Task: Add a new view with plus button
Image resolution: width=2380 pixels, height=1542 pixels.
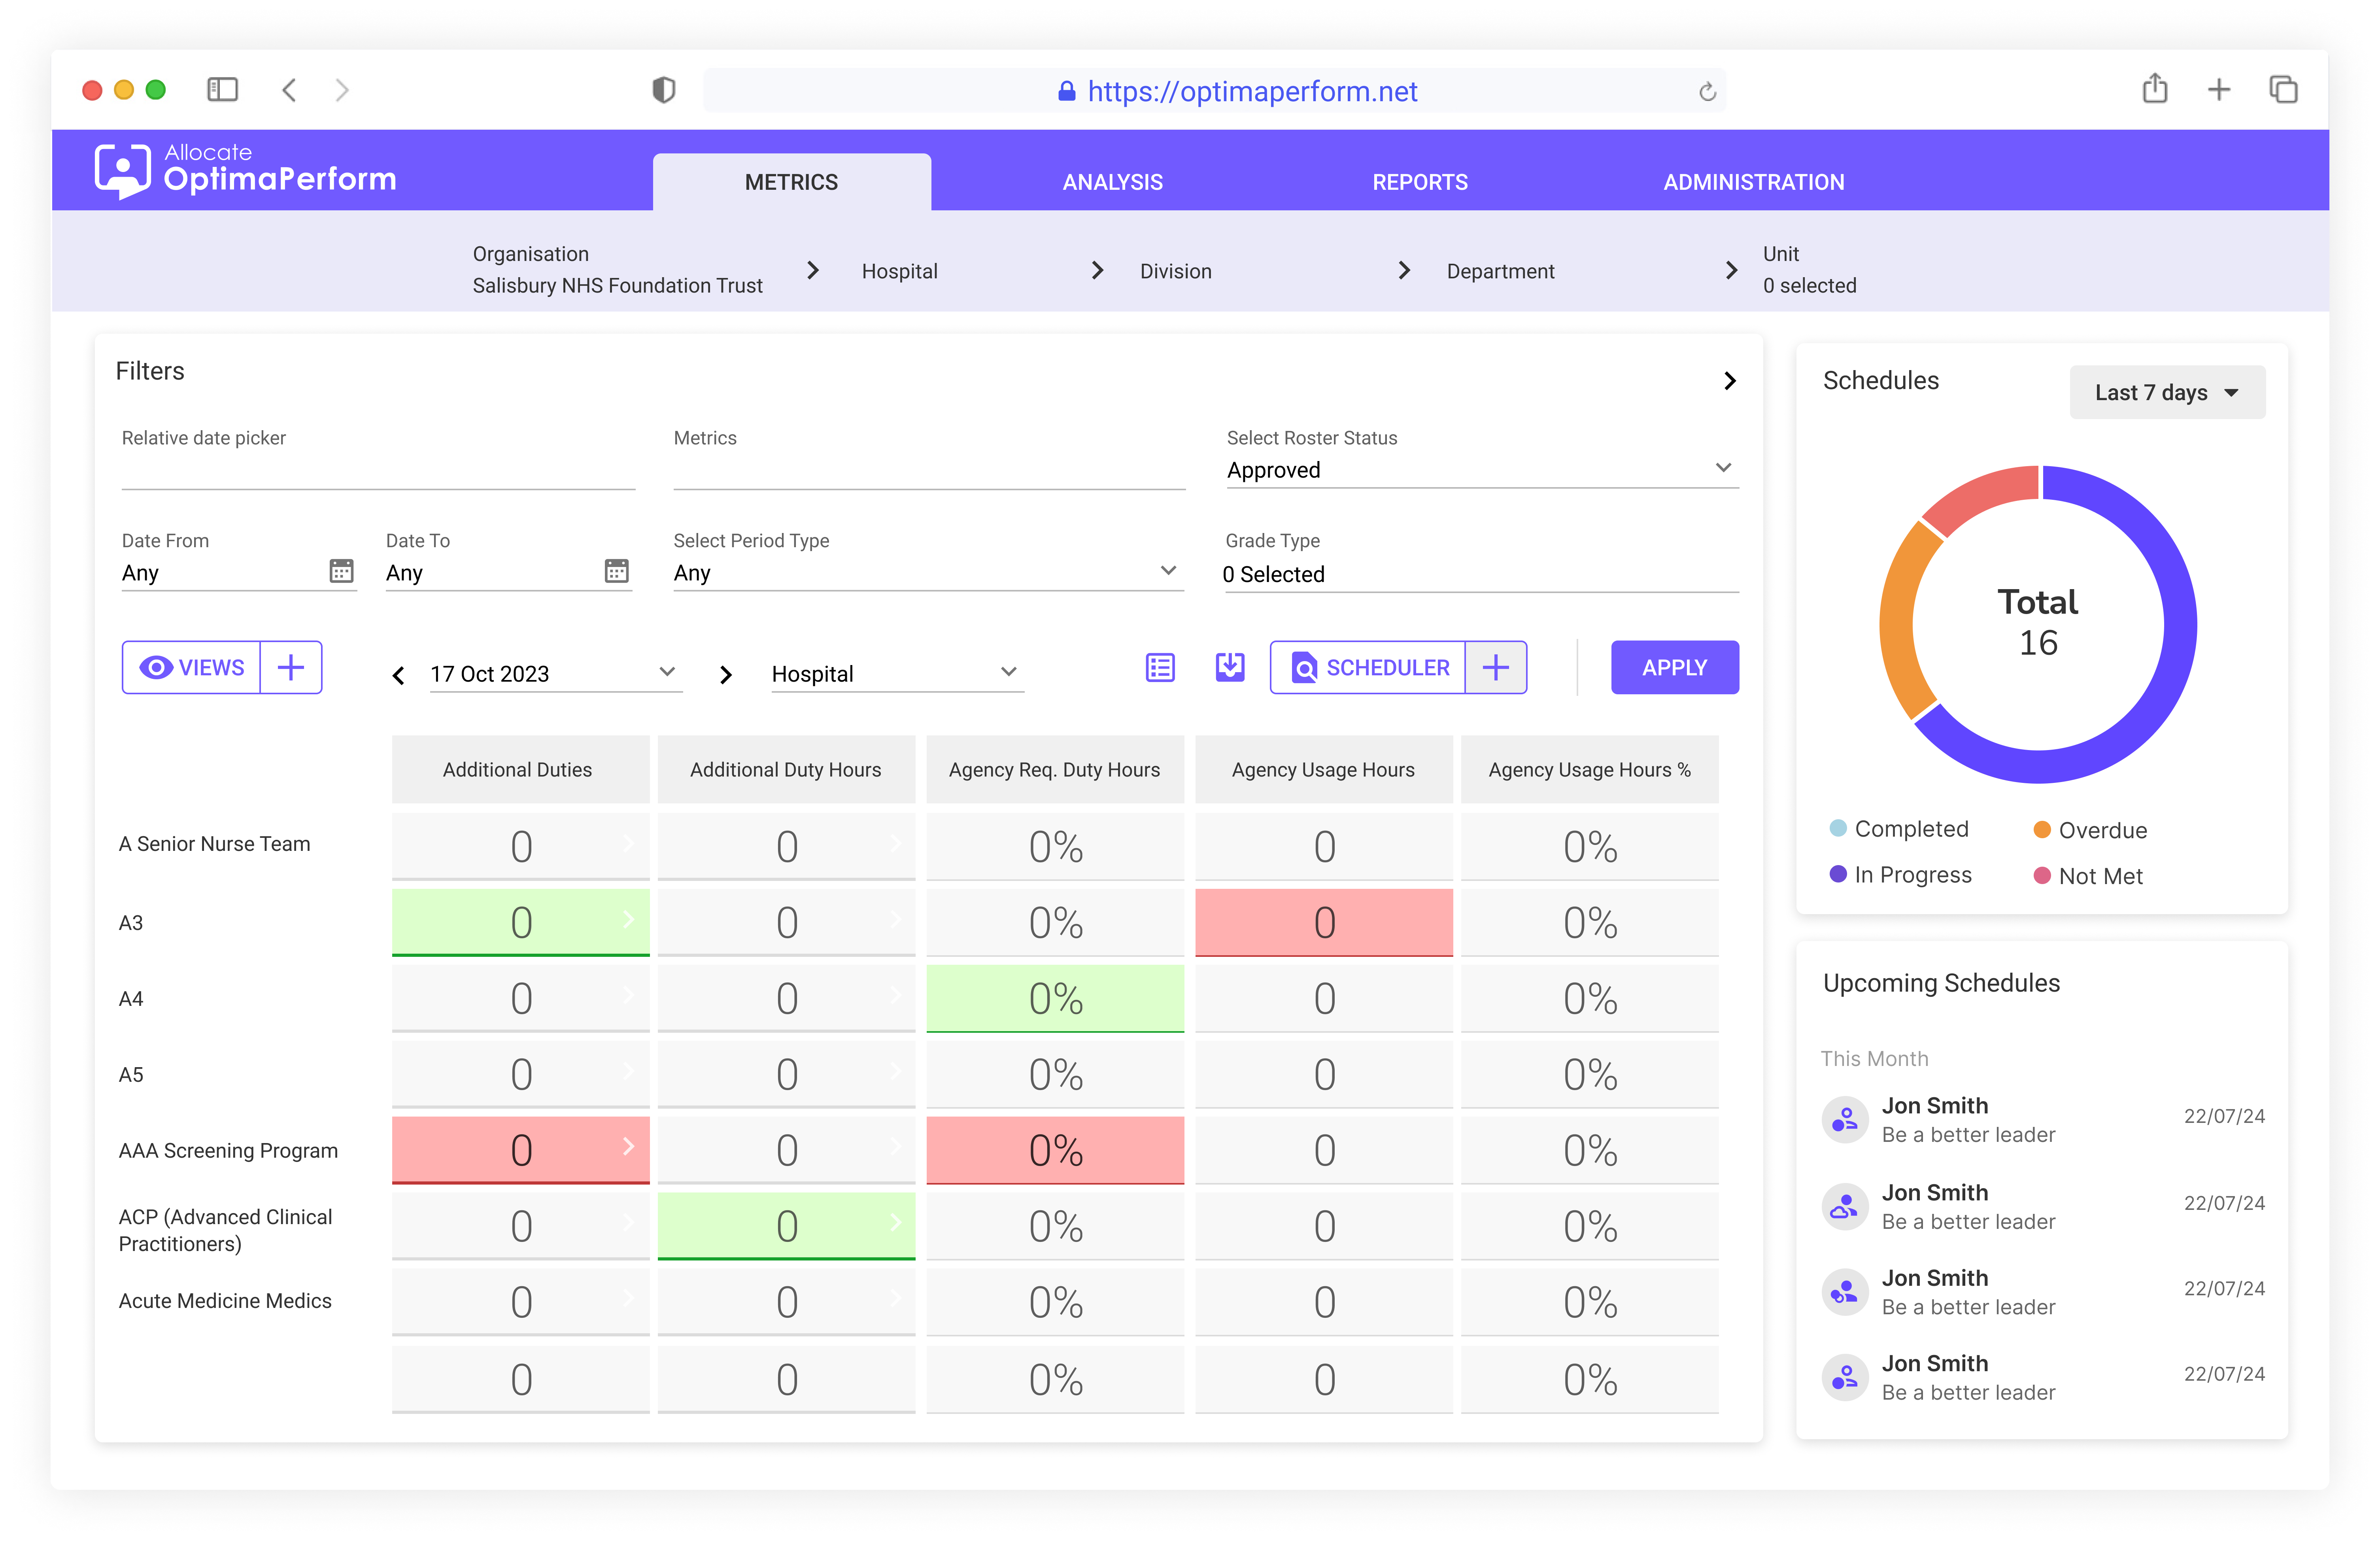Action: [x=291, y=667]
